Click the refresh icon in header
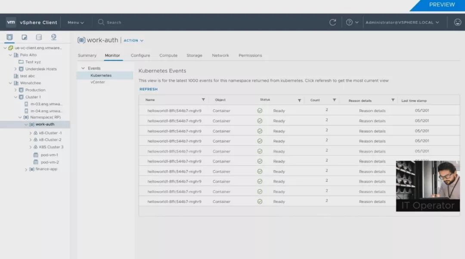 [333, 22]
